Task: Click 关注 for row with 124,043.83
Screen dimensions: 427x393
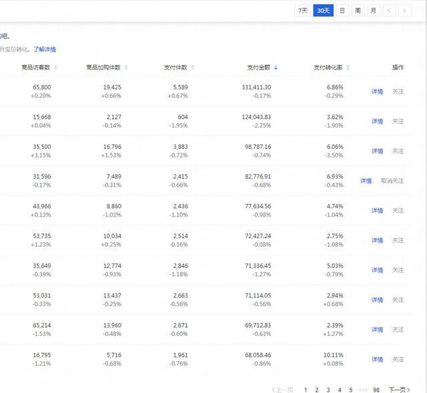Action: pyautogui.click(x=398, y=121)
